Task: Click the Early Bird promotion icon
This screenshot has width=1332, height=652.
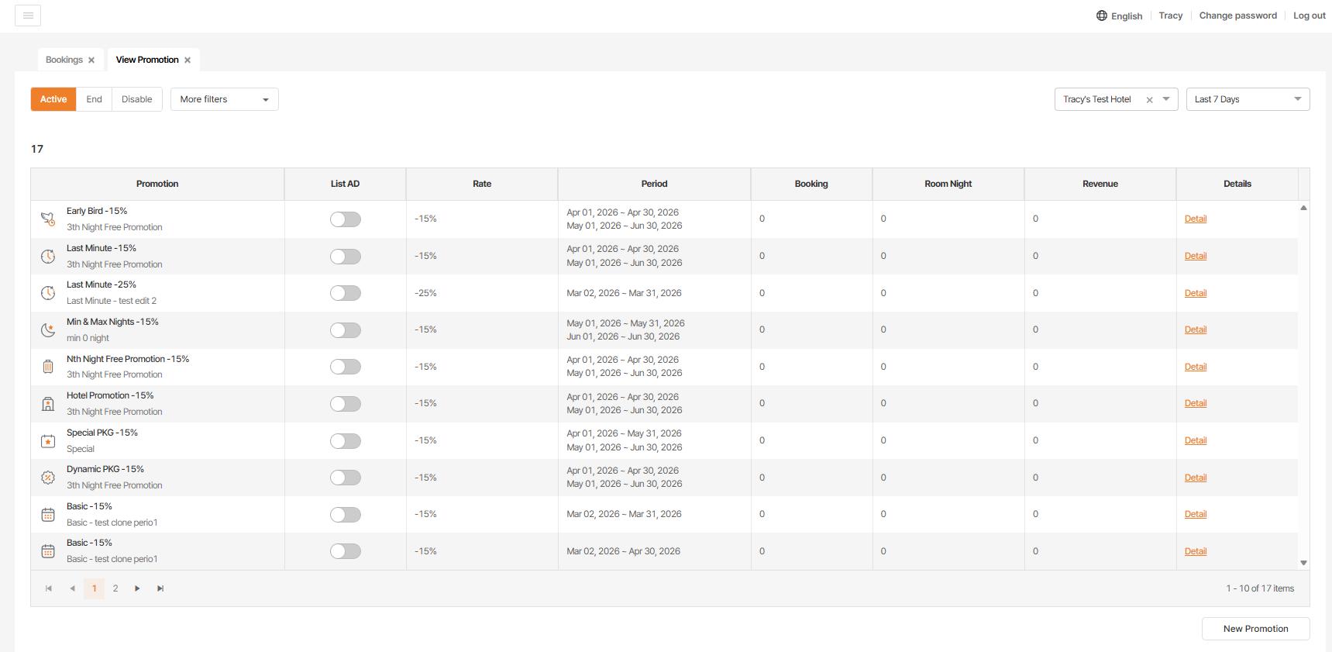Action: [48, 219]
